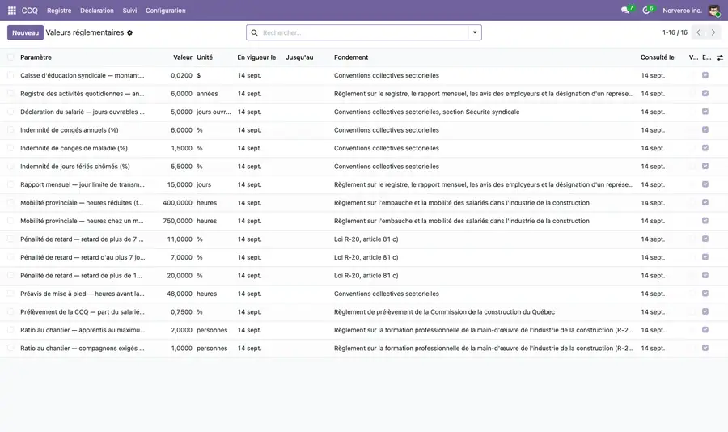The image size is (728, 432).
Task: Go to the next page arrow
Action: pos(713,32)
